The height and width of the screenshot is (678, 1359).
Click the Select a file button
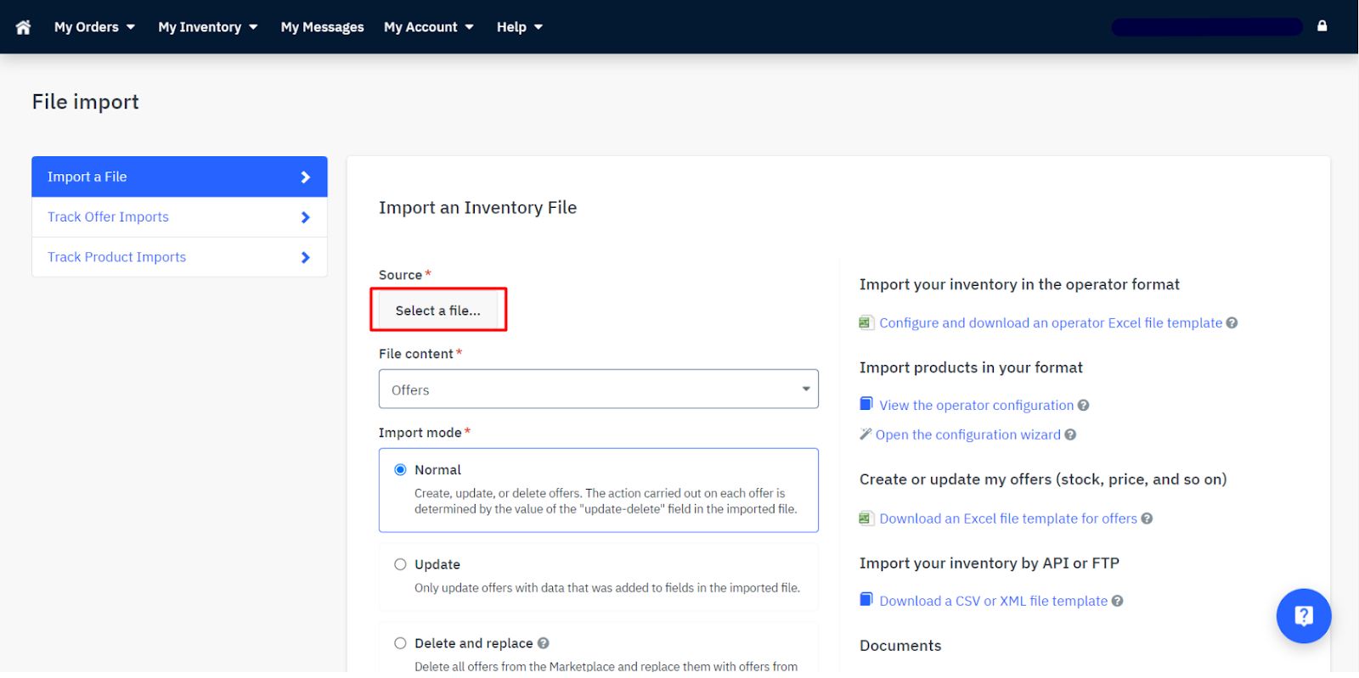(x=438, y=311)
